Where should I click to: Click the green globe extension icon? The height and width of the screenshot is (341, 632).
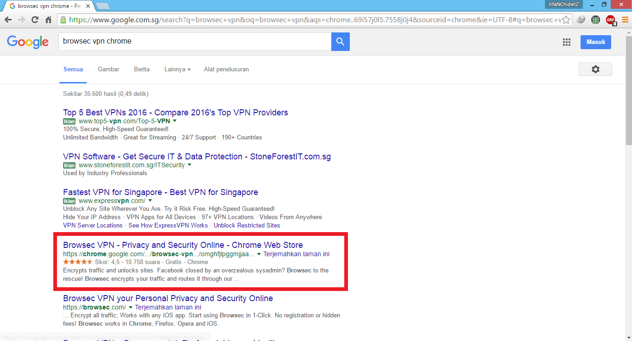coord(595,20)
